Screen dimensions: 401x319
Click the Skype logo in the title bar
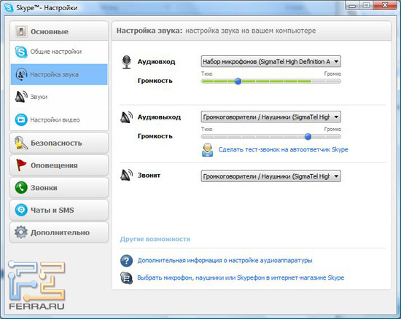9,8
